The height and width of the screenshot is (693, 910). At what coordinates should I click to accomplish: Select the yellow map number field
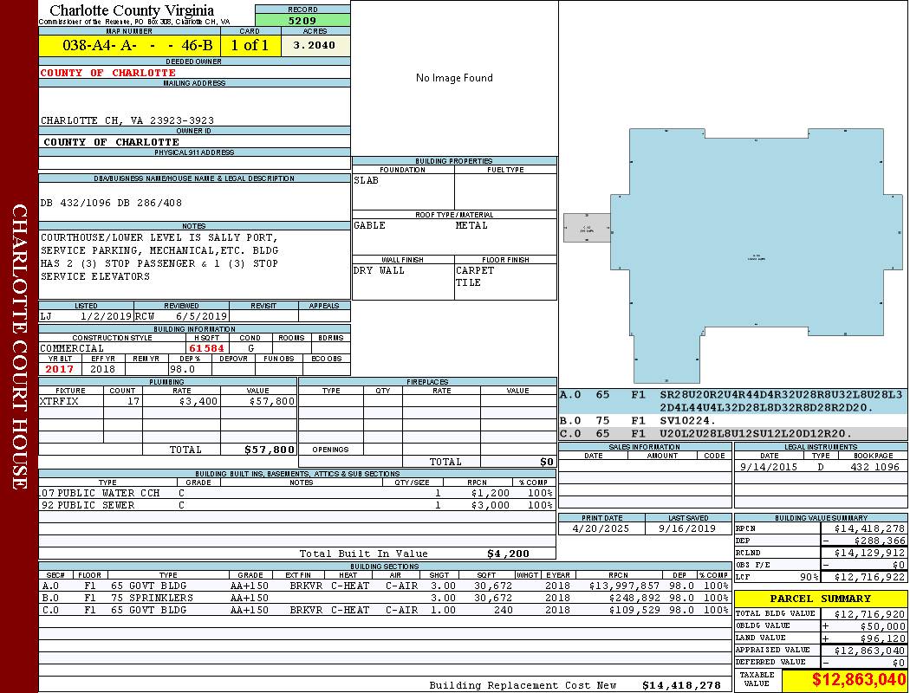click(x=129, y=46)
